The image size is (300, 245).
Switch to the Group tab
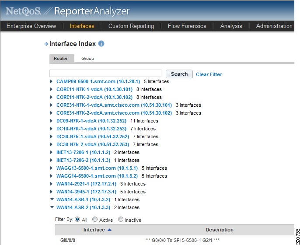[87, 58]
